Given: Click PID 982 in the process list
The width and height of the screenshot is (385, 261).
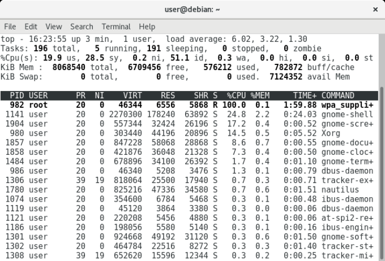Looking at the screenshot, I should pos(16,105).
